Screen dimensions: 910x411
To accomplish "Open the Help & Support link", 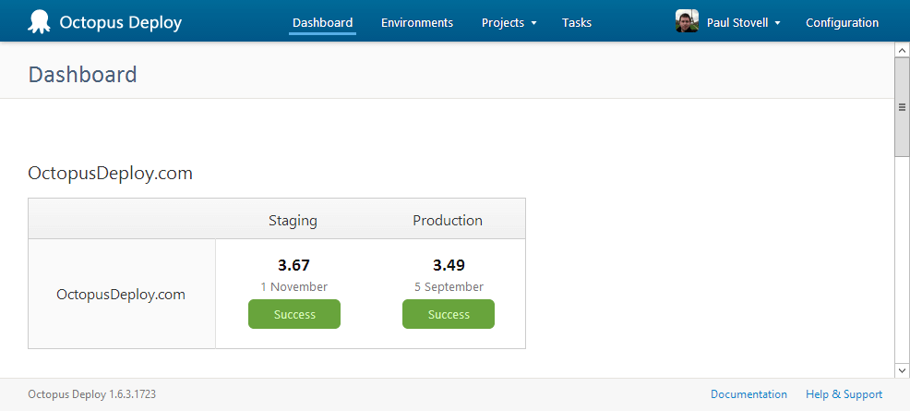I will tap(844, 394).
